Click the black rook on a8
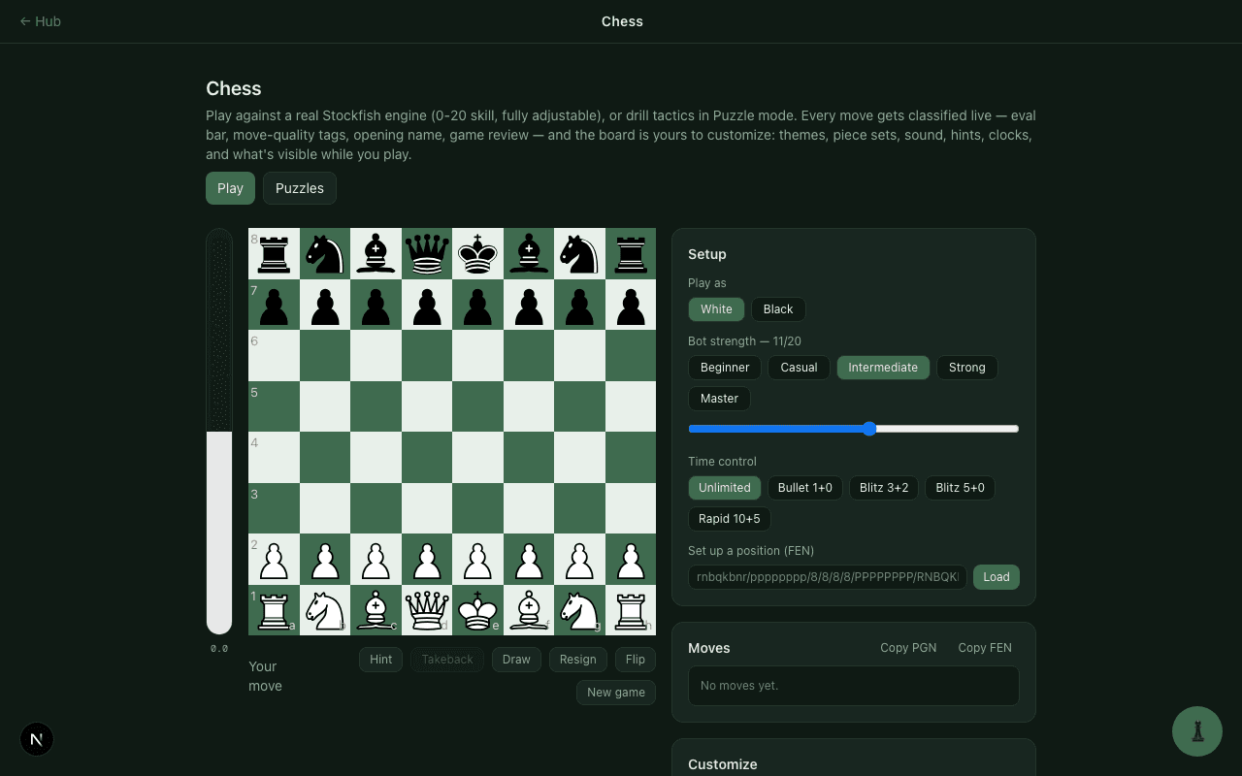Viewport: 1242px width, 776px height. click(274, 253)
